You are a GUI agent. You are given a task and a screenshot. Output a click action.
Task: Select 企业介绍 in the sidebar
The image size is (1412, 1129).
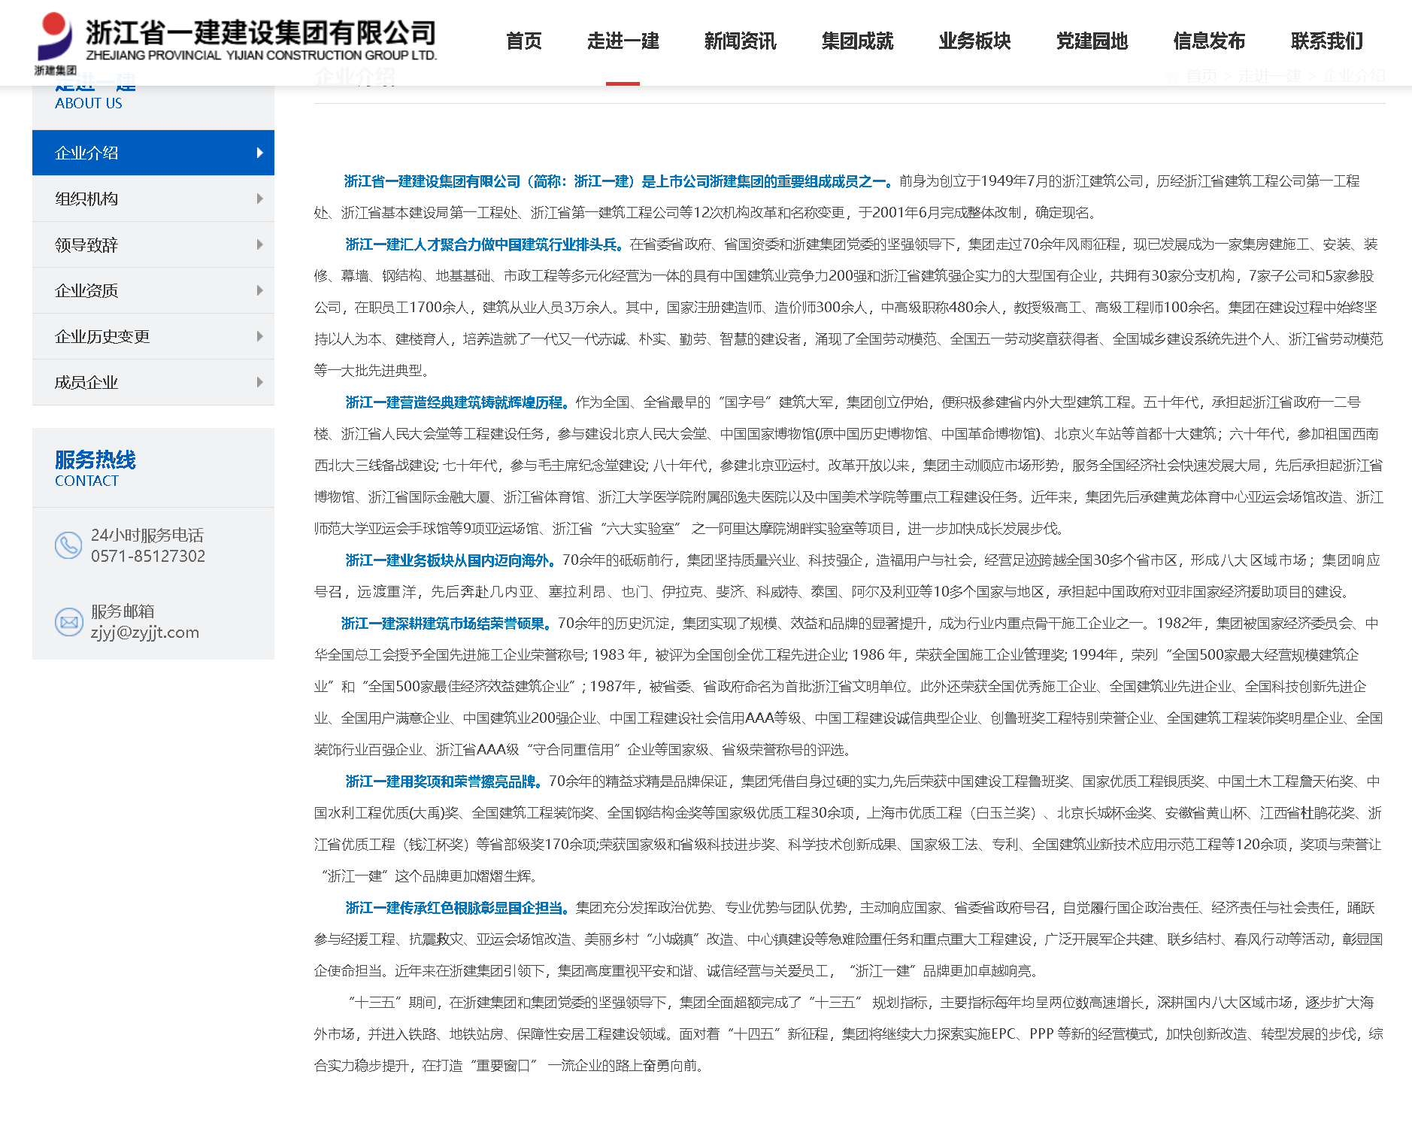click(x=153, y=153)
